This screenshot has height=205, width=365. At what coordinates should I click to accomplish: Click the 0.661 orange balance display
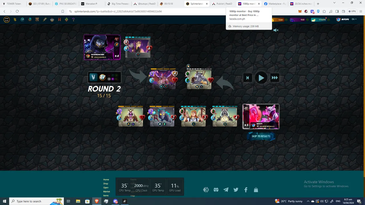278,20
